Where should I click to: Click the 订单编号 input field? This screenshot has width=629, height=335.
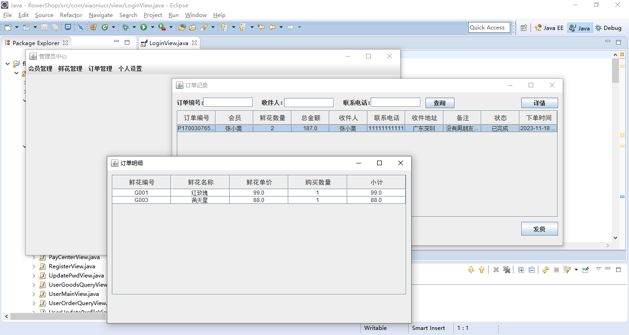click(228, 103)
